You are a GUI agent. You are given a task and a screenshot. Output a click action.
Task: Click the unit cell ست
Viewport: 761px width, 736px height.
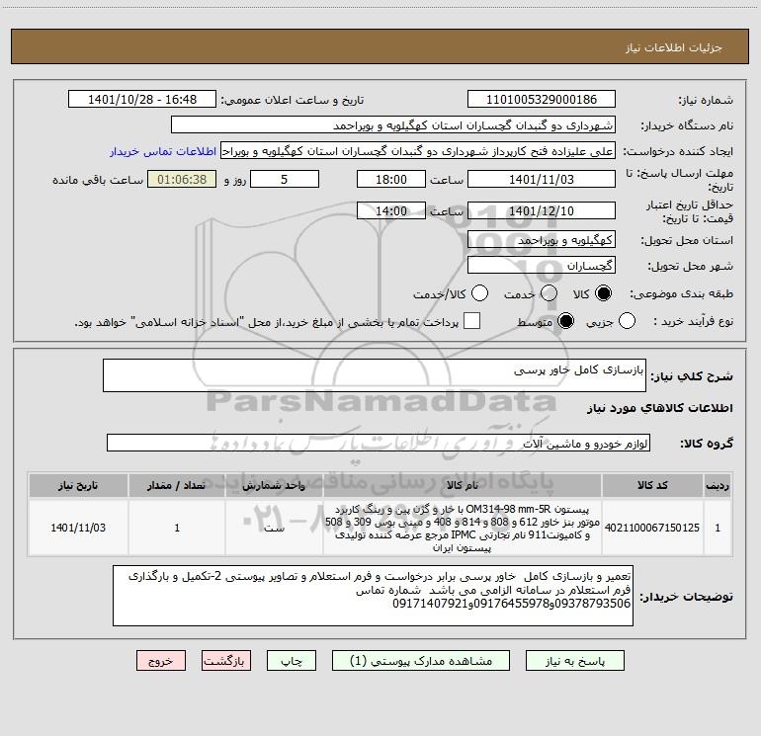click(x=274, y=528)
